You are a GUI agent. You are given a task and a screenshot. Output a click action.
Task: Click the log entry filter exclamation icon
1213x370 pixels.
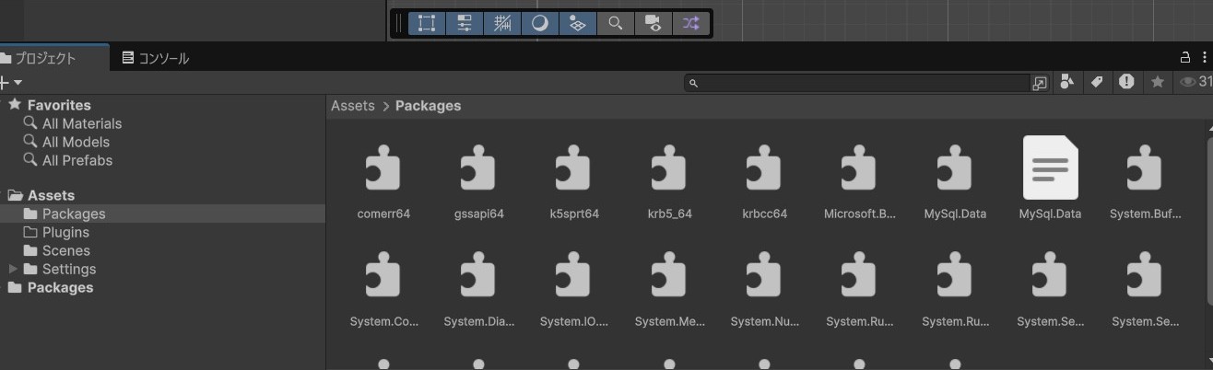1126,82
